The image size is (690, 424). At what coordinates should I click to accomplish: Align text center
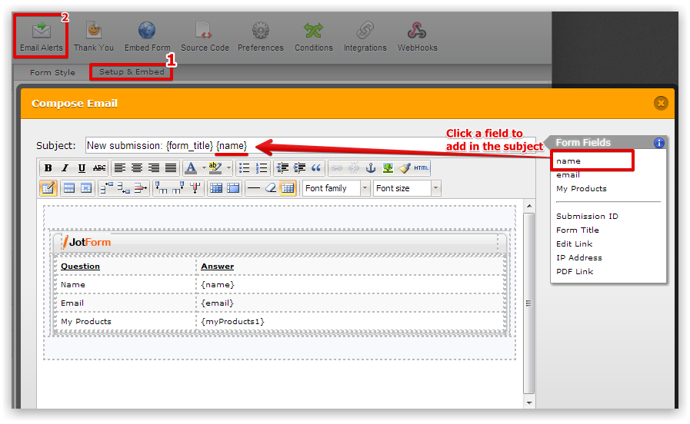click(x=137, y=168)
